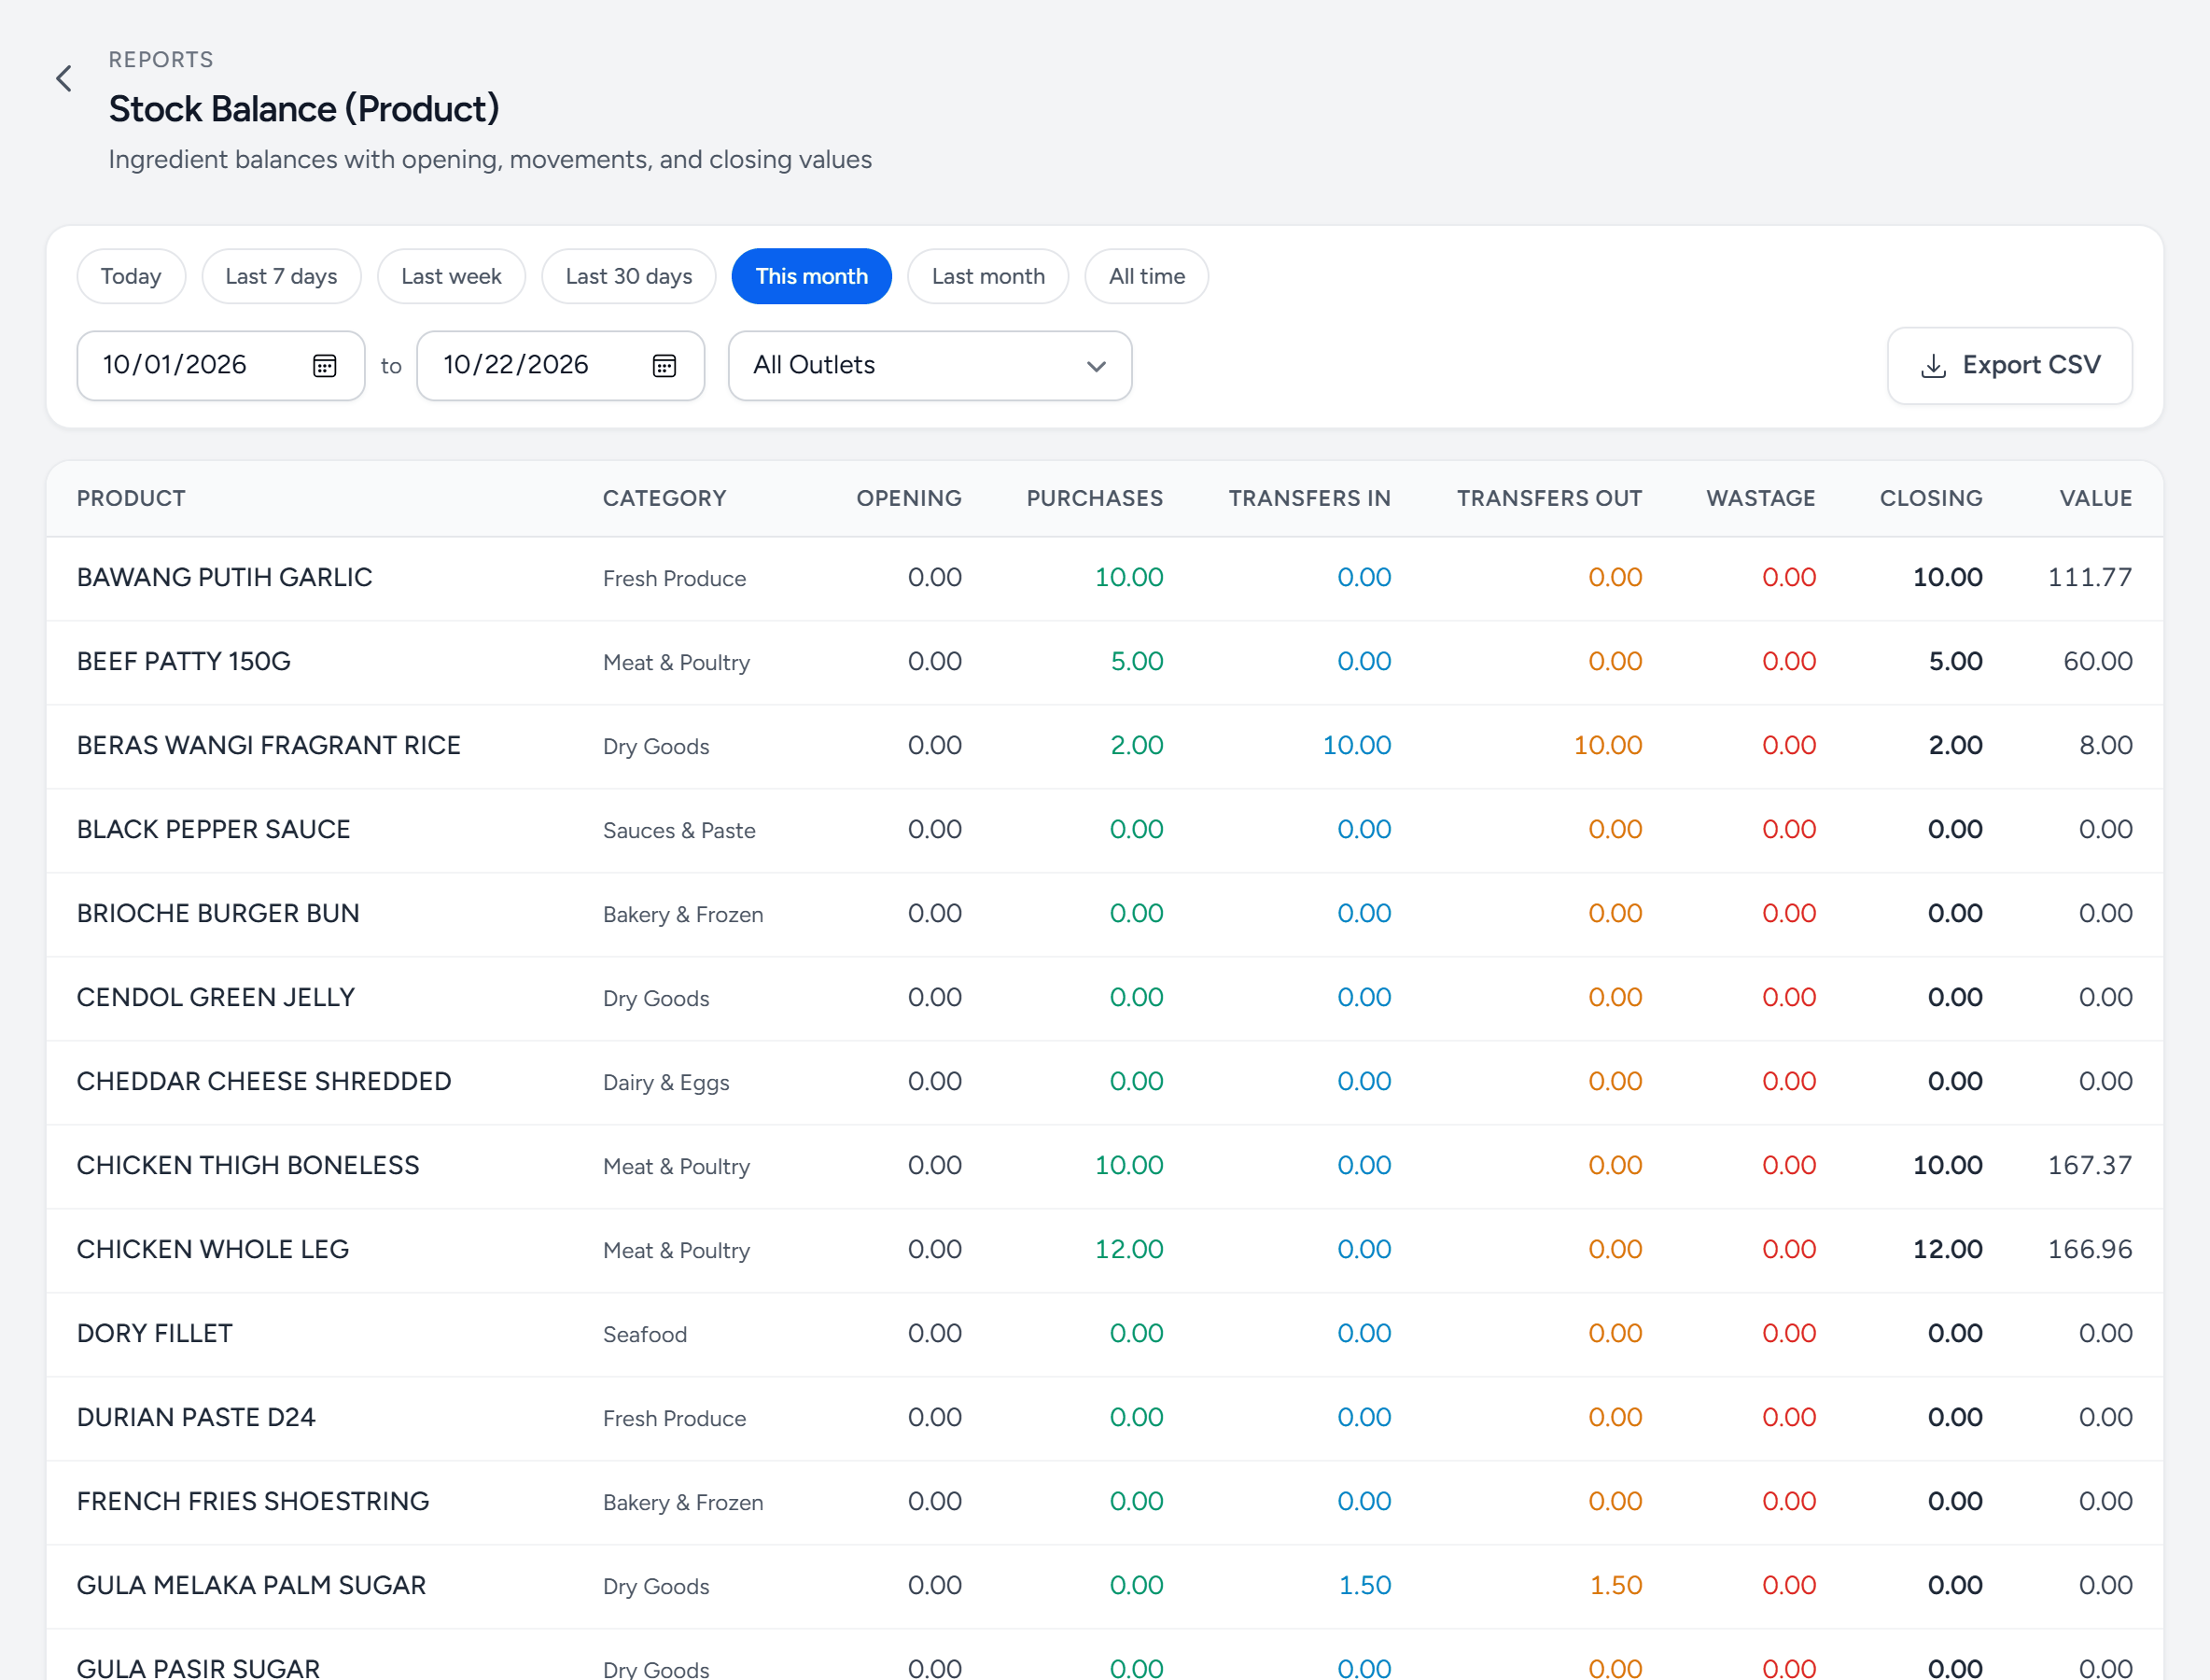This screenshot has width=2210, height=1680.
Task: Click the WASTAGE column header
Action: pyautogui.click(x=1761, y=498)
